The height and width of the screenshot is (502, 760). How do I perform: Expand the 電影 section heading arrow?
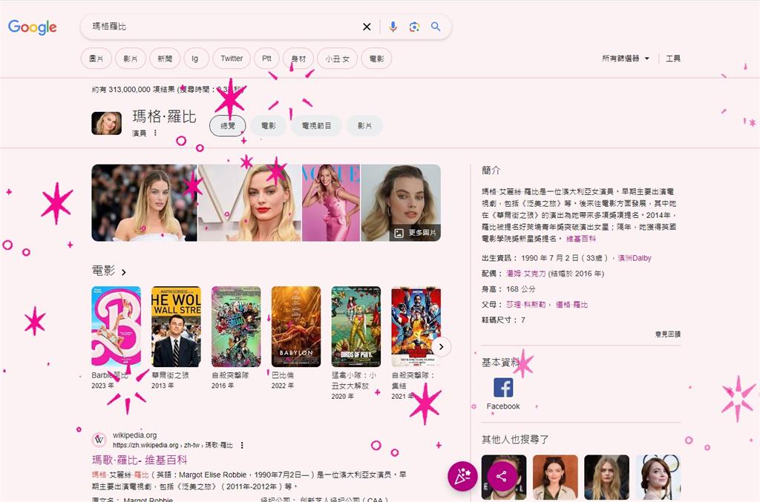124,273
